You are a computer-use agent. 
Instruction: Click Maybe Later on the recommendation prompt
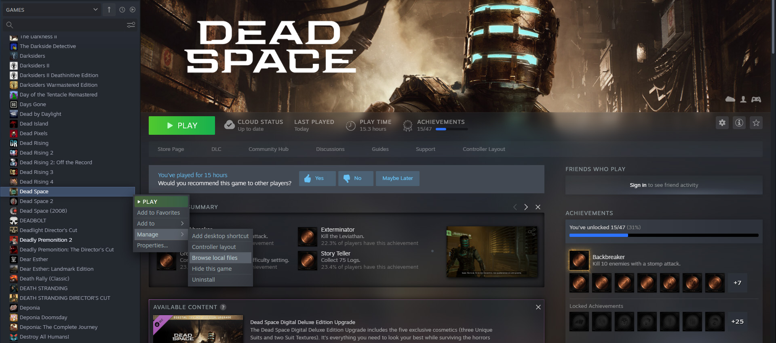[x=398, y=178]
